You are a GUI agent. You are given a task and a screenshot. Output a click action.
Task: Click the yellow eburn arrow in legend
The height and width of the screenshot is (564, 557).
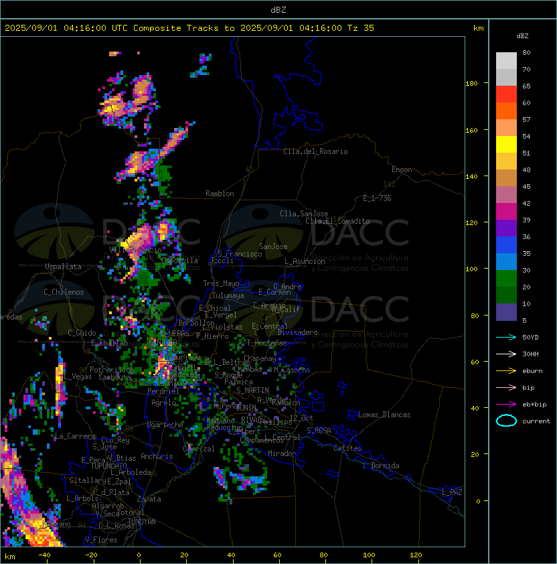506,370
